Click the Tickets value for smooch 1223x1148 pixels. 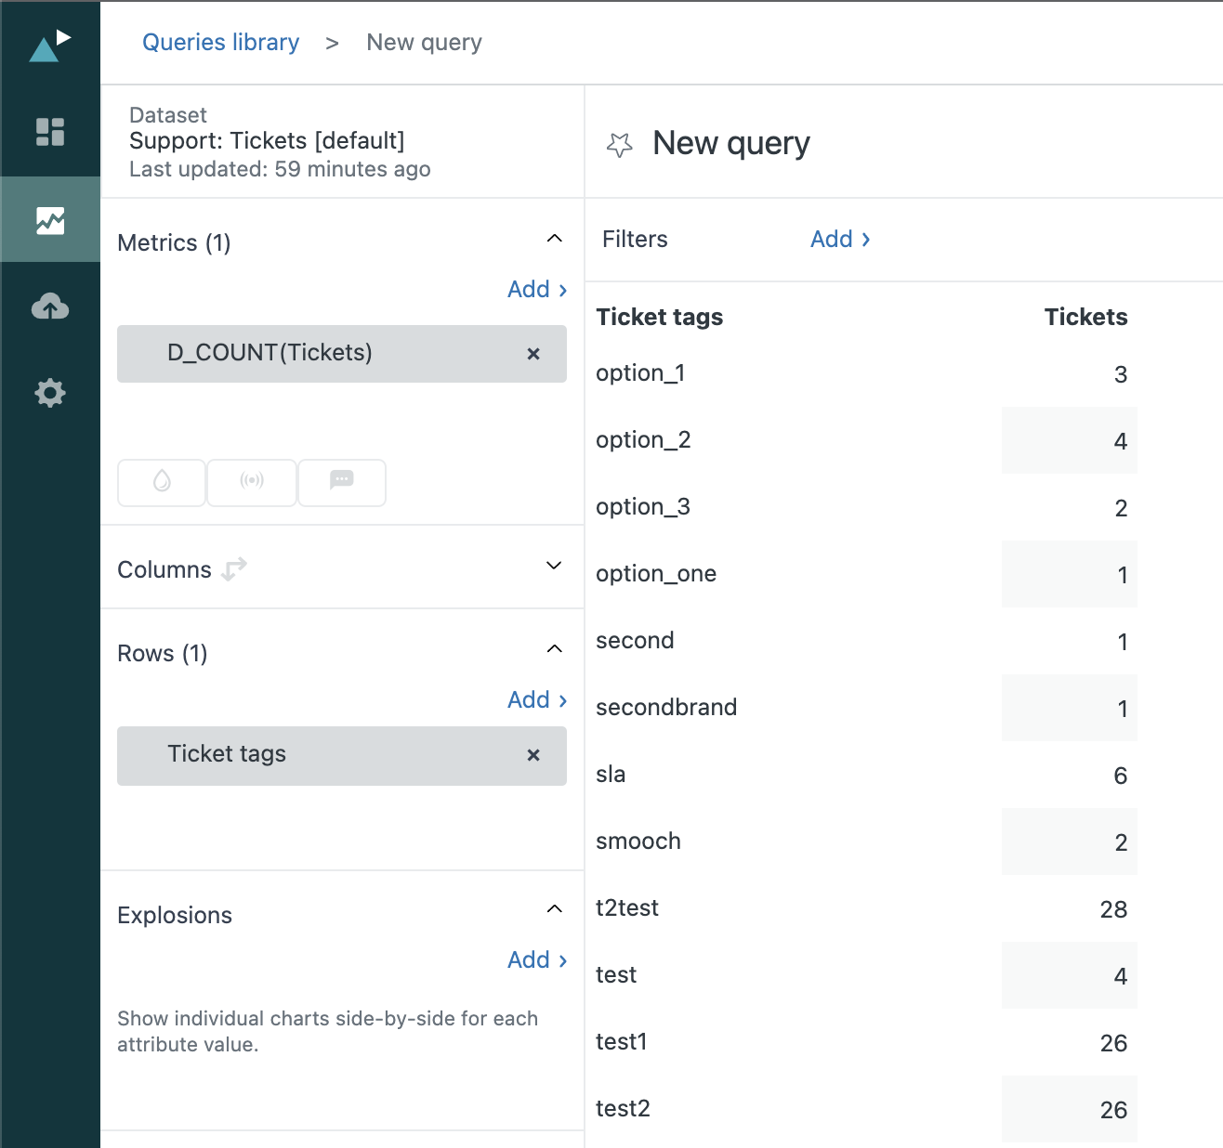coord(1121,842)
